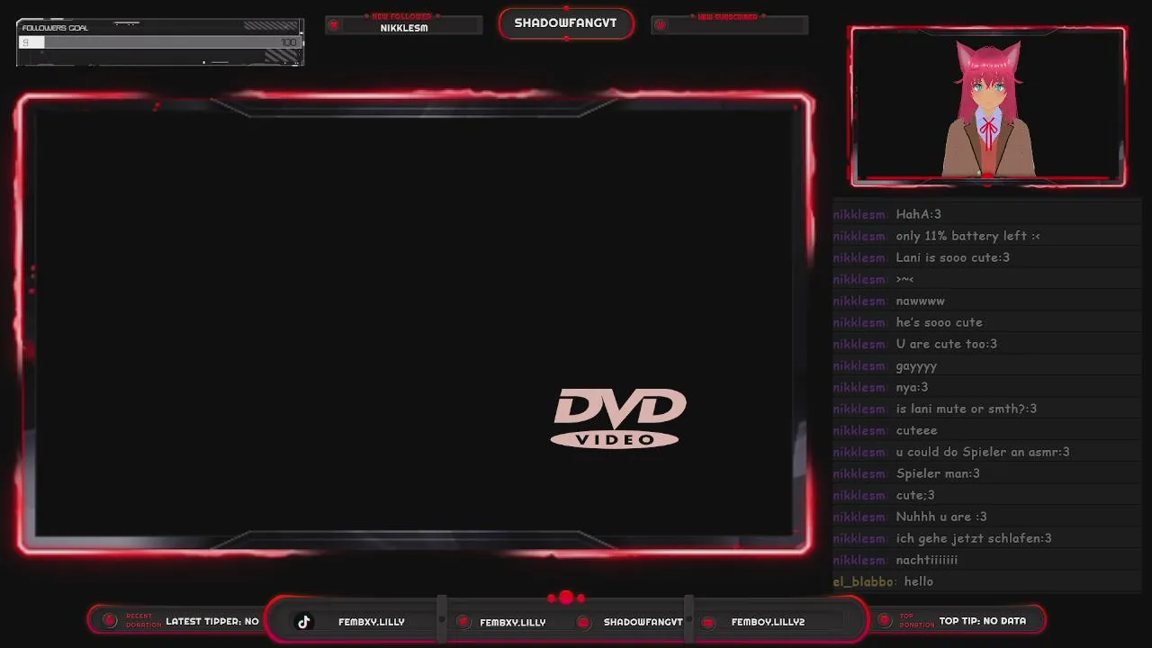Click the VTuber avatar webcam thumbnail
1152x648 pixels.
(x=988, y=106)
